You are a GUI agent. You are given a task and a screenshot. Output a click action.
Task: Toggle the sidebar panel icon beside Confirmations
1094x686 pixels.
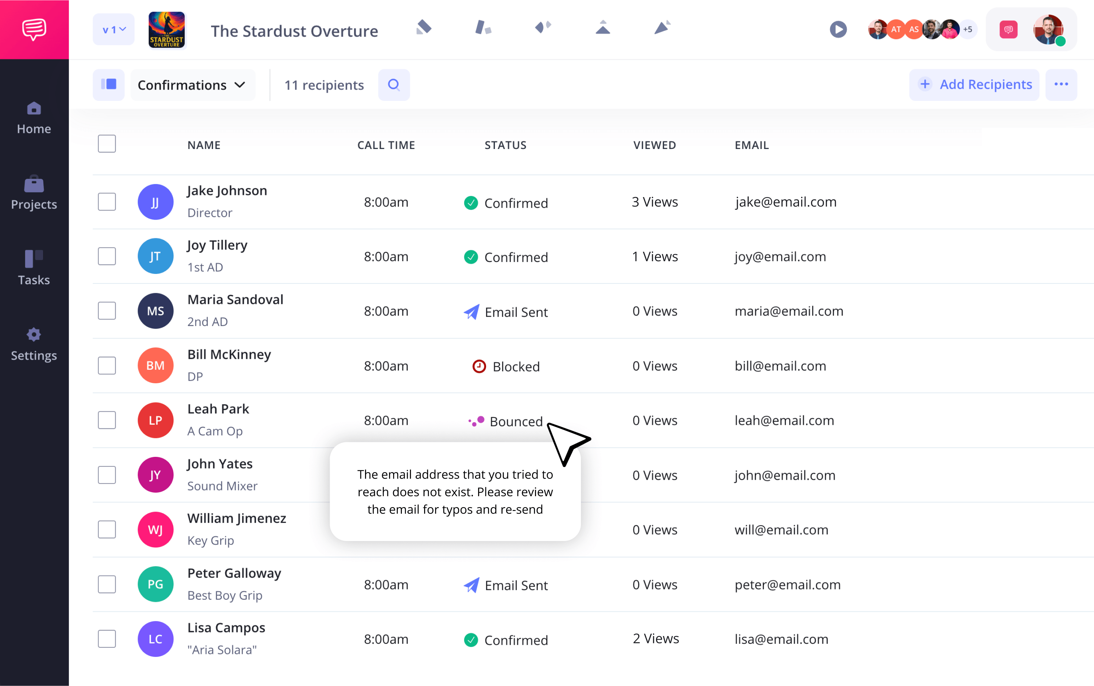pos(109,85)
